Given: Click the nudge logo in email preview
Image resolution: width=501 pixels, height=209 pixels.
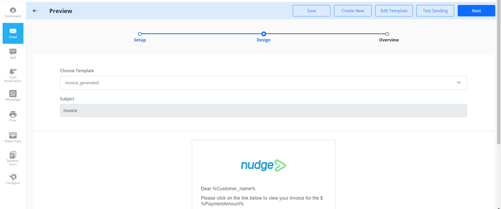Looking at the screenshot, I should pyautogui.click(x=264, y=165).
